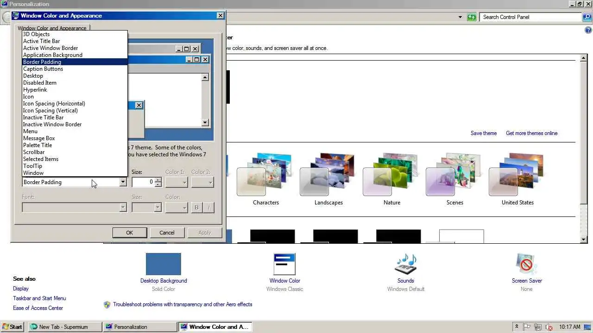Select Desktop in the item list
Viewport: 593px width, 333px height.
75,76
